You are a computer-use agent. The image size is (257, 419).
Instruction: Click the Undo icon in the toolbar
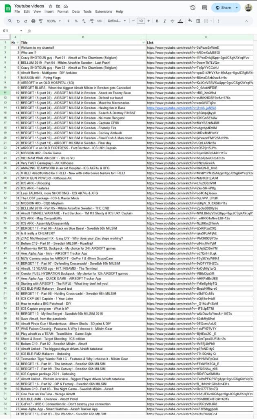click(18, 21)
